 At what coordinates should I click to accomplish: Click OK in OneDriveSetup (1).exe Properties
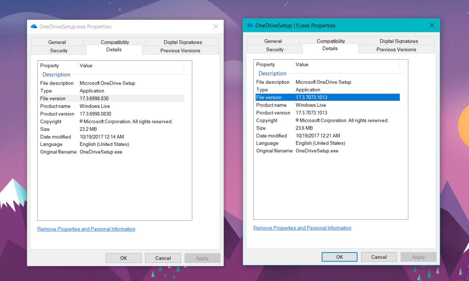(x=340, y=257)
